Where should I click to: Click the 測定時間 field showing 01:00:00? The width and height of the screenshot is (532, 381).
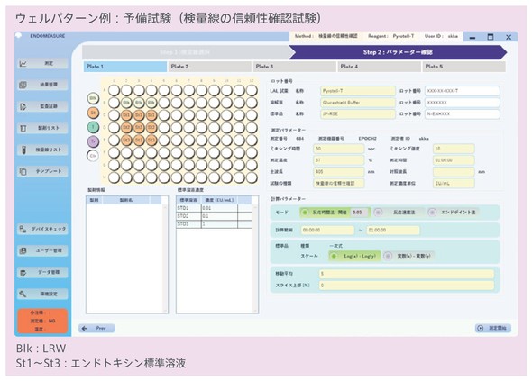tap(454, 160)
